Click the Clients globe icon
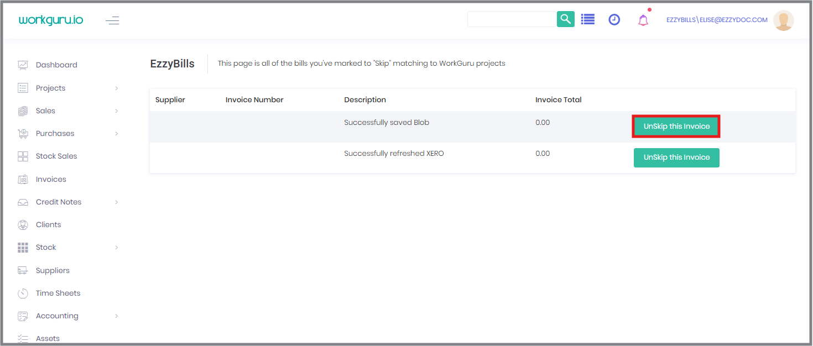The image size is (813, 346). 23,225
